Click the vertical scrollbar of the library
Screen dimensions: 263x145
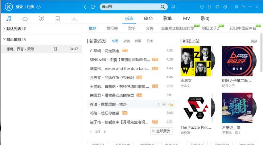point(261,53)
